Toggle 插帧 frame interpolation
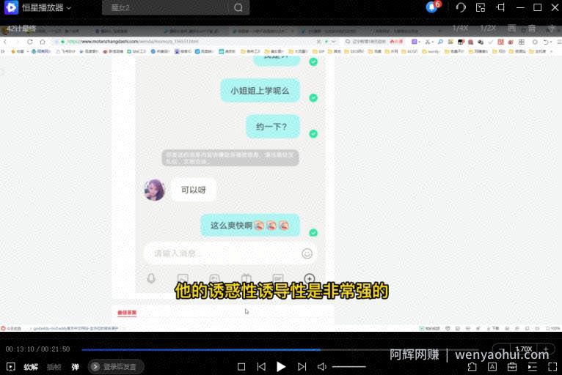Screen dimensions: 562x375 tap(54, 367)
